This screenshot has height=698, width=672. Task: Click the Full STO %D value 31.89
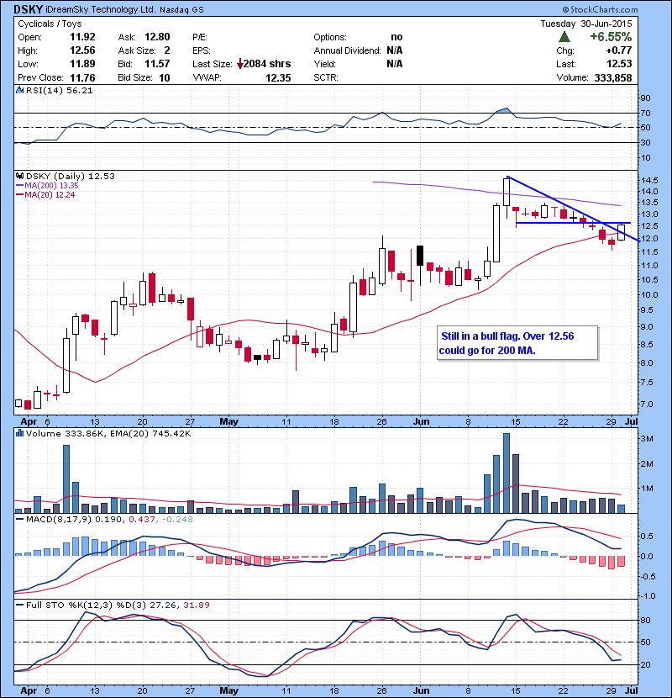[196, 605]
